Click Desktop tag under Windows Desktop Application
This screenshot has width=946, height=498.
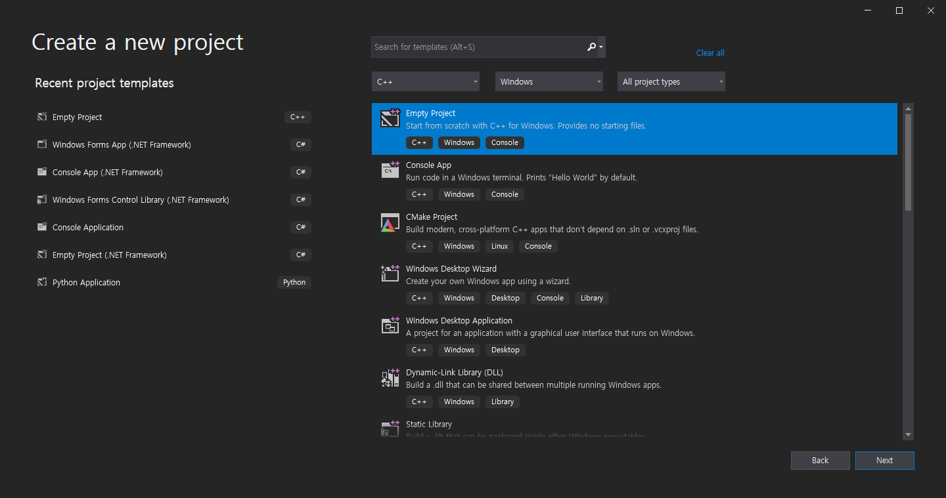tap(505, 350)
